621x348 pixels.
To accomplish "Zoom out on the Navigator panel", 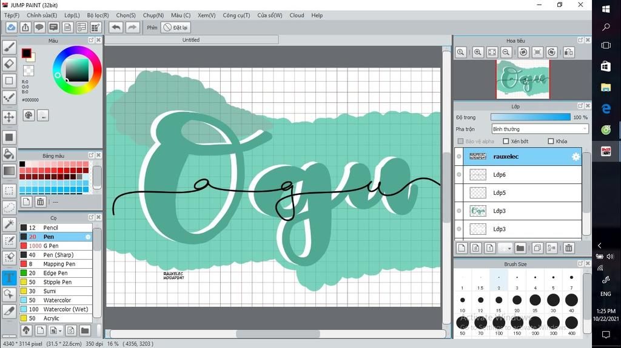I will coord(506,52).
